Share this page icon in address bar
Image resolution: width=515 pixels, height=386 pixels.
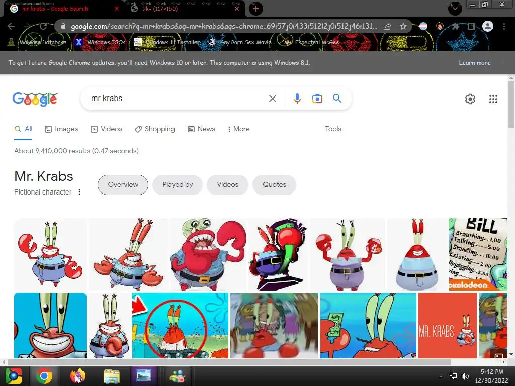pyautogui.click(x=387, y=26)
